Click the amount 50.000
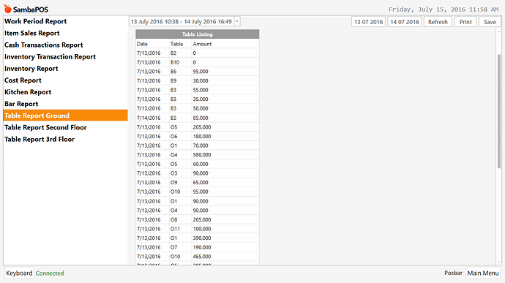Screen dimensions: 505x283 [201, 108]
